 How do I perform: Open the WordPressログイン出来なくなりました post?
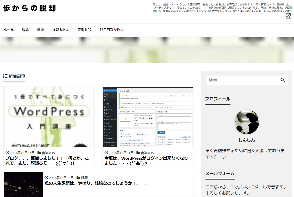click(x=146, y=161)
